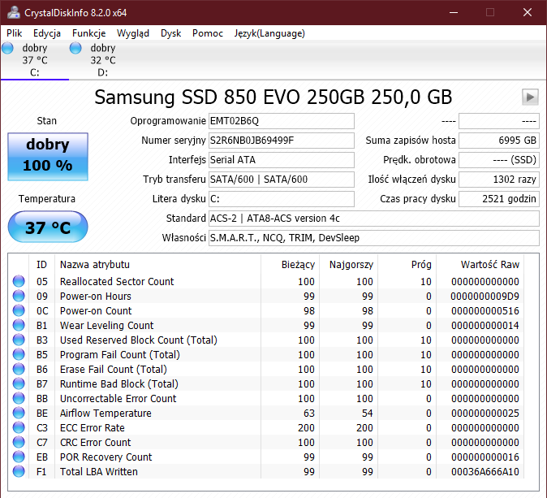Click the Bieżący column header

coord(290,264)
